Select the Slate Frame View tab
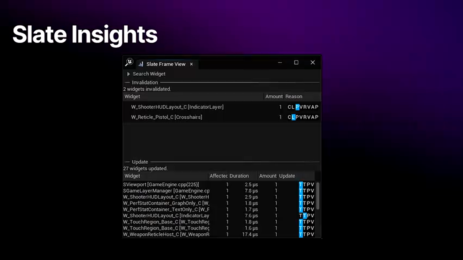This screenshot has height=260, width=463. [x=166, y=64]
